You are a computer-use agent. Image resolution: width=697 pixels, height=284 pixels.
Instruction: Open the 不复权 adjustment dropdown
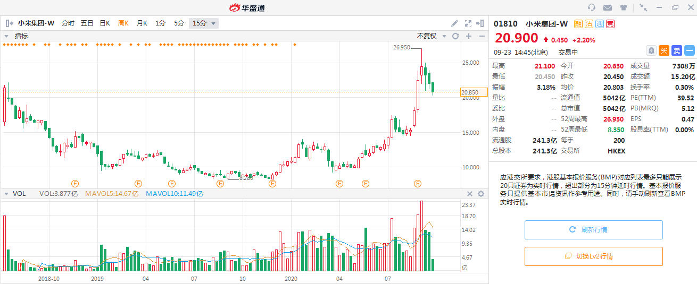tap(430, 36)
